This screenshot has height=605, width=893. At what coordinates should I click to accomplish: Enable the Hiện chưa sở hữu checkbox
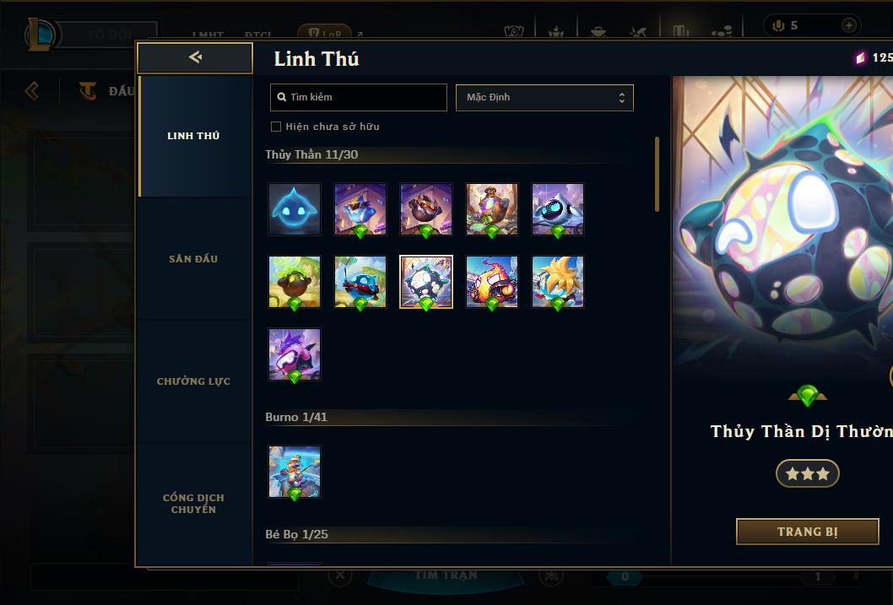coord(276,127)
